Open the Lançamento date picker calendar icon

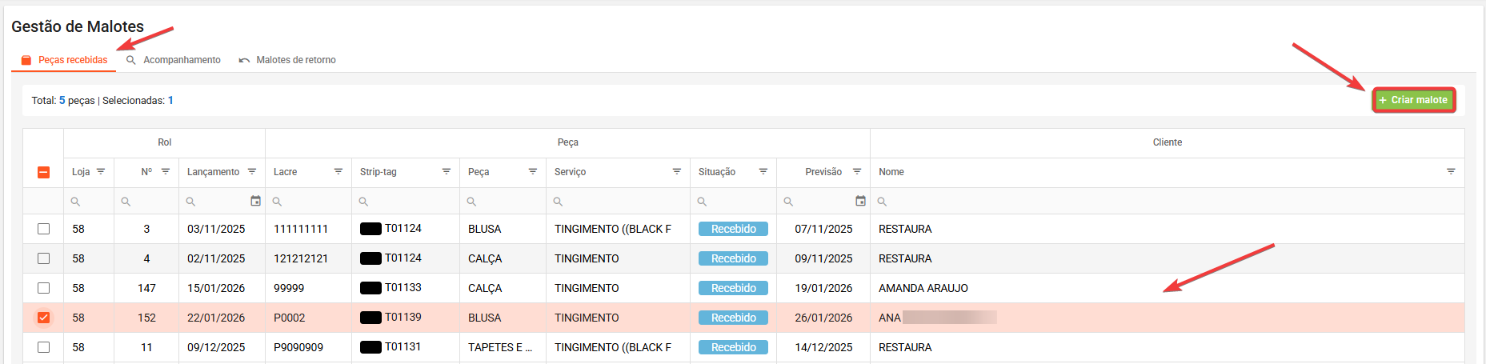(x=255, y=201)
